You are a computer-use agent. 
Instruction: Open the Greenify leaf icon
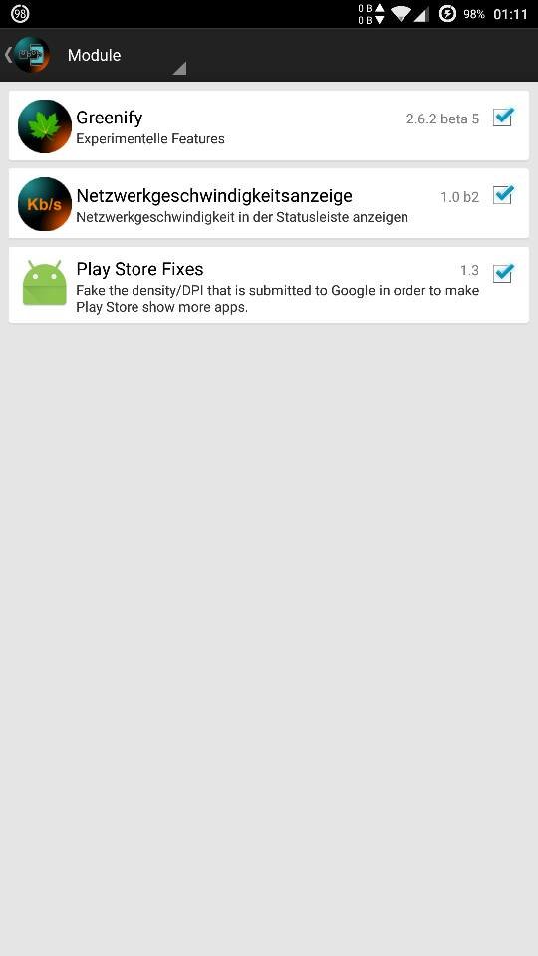click(45, 126)
